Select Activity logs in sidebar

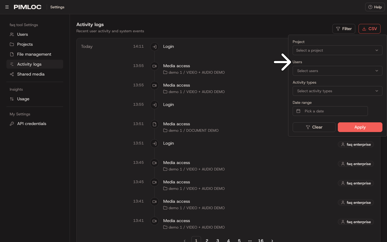(x=35, y=64)
